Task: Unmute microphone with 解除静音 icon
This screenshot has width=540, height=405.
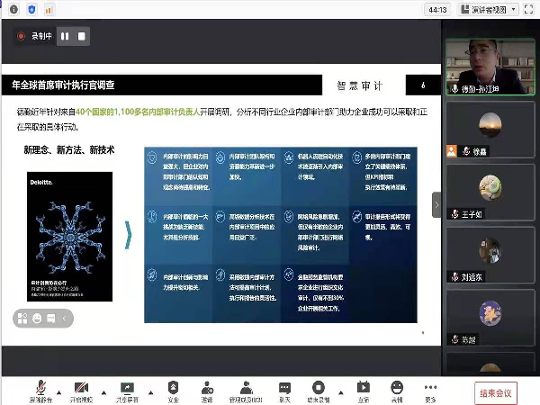Action: pyautogui.click(x=38, y=388)
